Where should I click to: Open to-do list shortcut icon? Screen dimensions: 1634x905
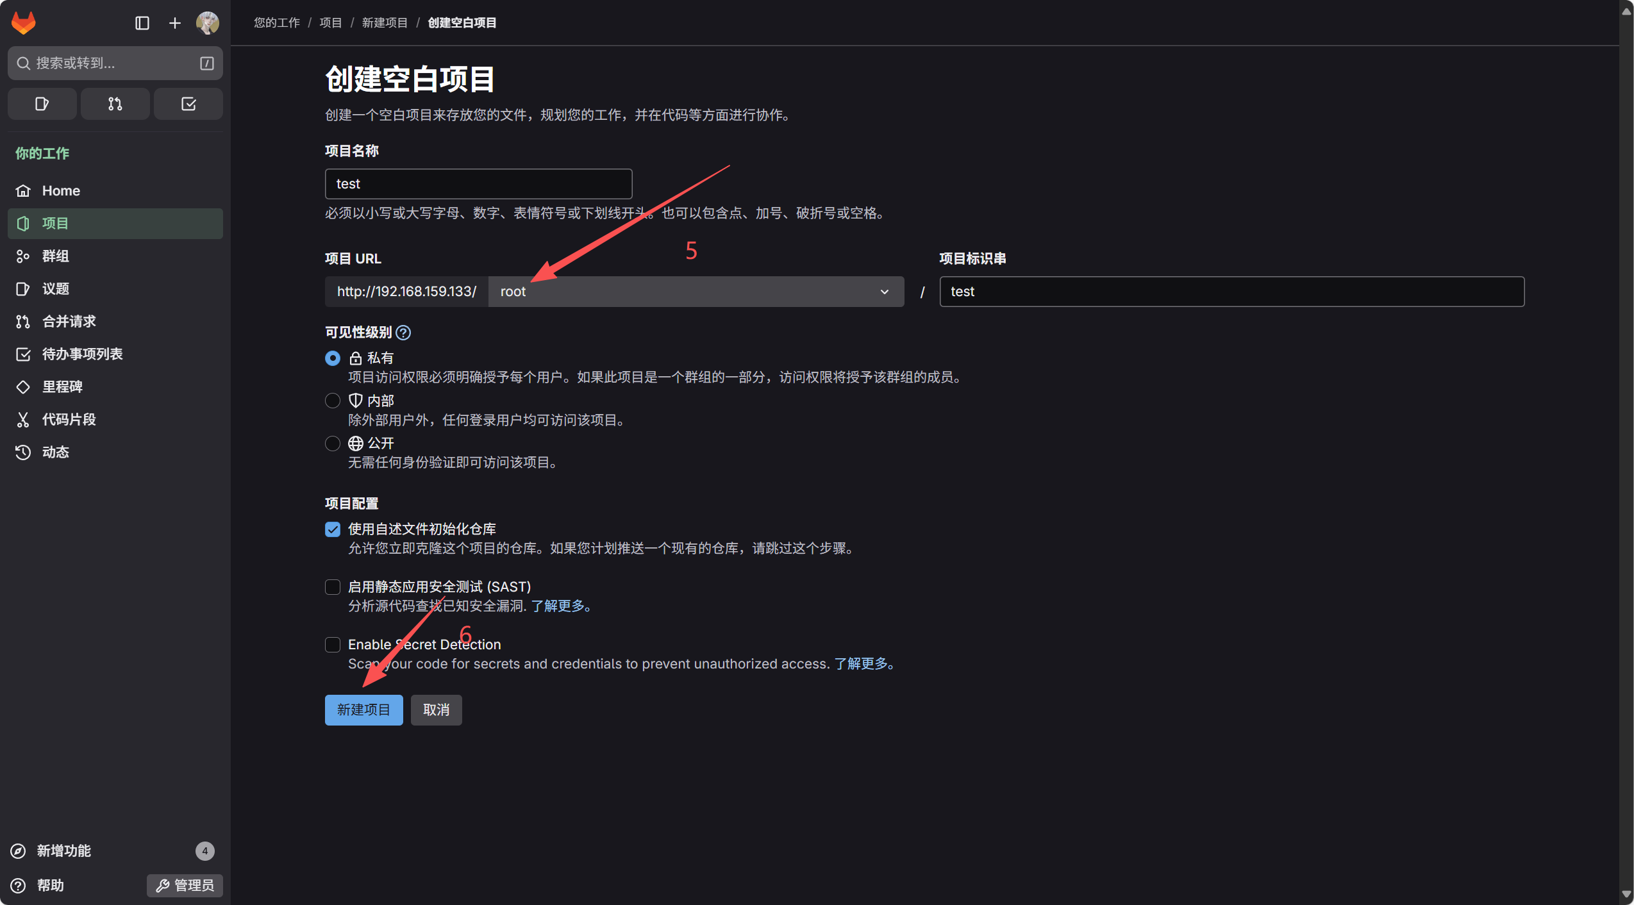pos(188,104)
